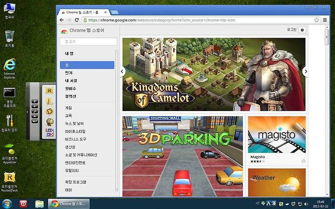This screenshot has height=209, width=335.
Task: Open the longest-named sidebar category (social and communication)
Action: click(81, 155)
